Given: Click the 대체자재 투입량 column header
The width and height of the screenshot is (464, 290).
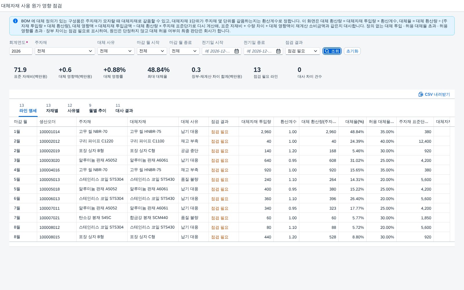Looking at the screenshot, I should [x=256, y=122].
